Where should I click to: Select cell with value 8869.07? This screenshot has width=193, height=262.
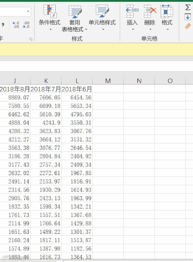15,98
